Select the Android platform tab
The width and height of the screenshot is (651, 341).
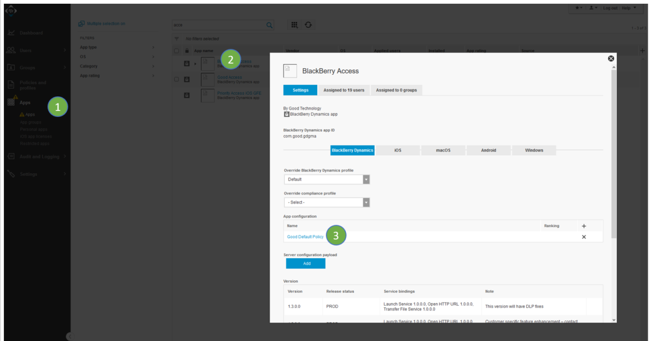pos(488,150)
